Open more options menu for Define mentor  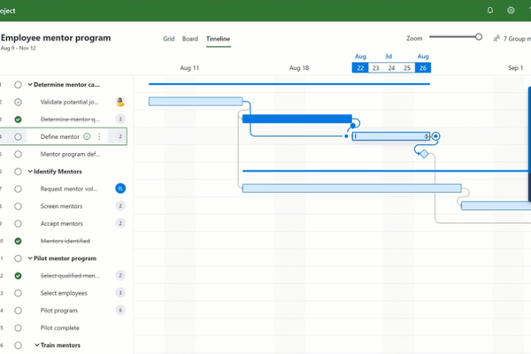pyautogui.click(x=99, y=136)
